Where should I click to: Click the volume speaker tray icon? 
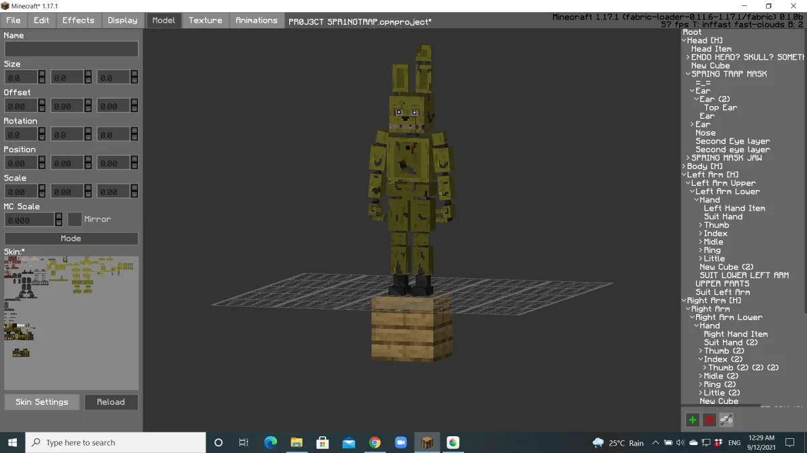(x=680, y=443)
